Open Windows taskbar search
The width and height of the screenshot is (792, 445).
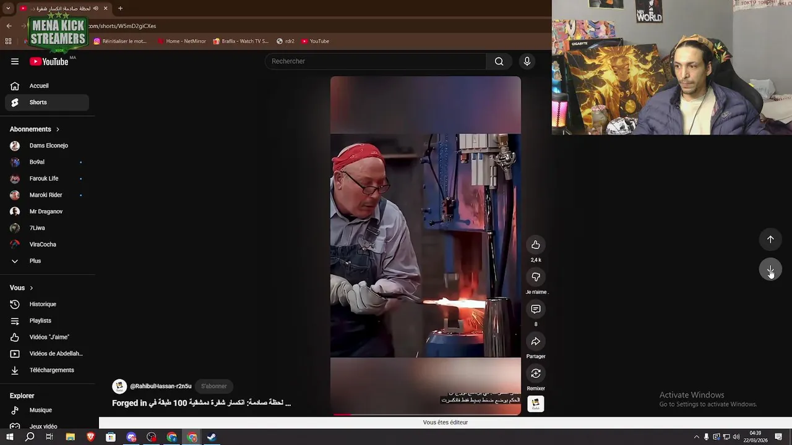click(x=30, y=437)
